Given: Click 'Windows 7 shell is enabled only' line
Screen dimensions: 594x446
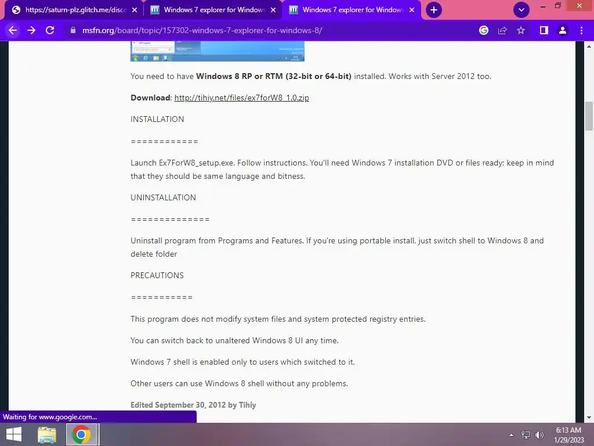Looking at the screenshot, I should click(x=243, y=362).
